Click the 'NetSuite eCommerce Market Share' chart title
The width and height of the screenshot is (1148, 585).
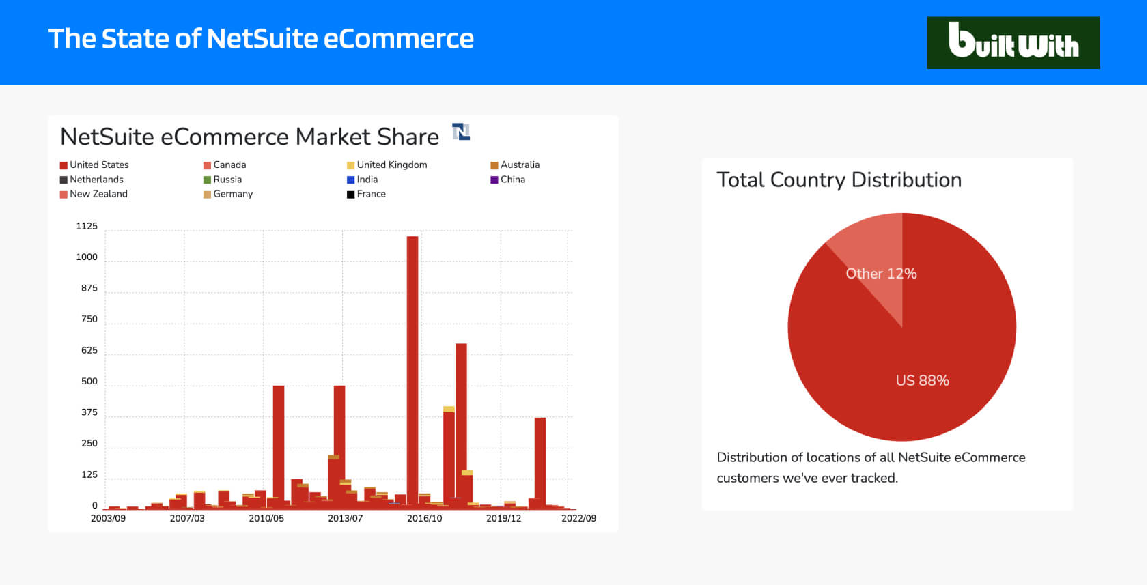point(249,137)
